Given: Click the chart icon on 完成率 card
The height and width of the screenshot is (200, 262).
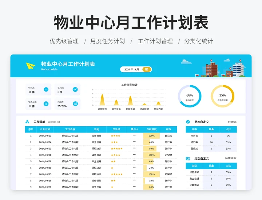Looking at the screenshot, I should pos(75,104).
